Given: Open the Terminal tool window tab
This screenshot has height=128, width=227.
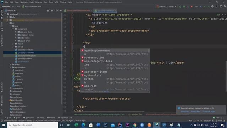Looking at the screenshot, I should [51, 118].
